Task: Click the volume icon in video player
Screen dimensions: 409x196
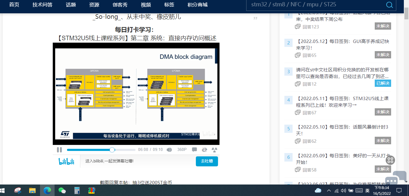Action: point(169,150)
